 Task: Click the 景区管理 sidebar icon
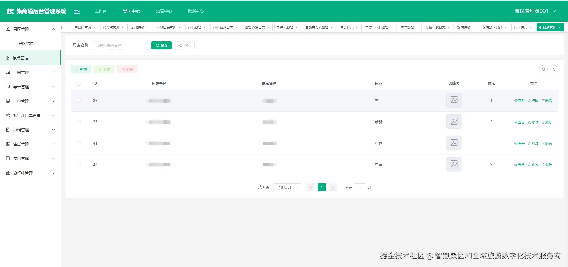coord(8,29)
